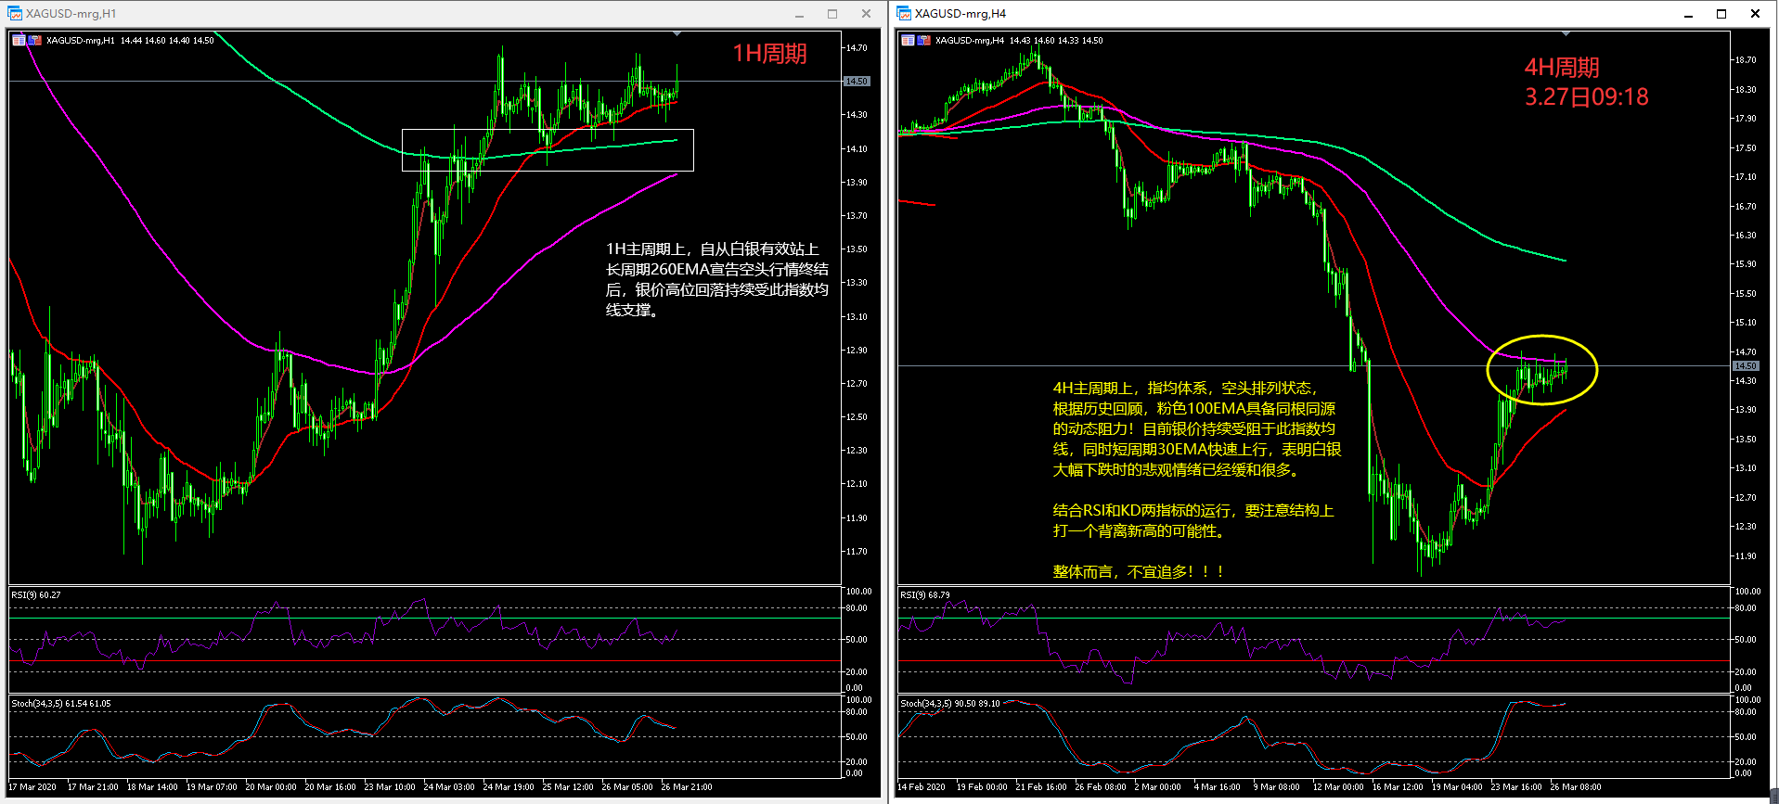Click the yellow '4H主周期上，指均体系' annotation line
This screenshot has height=804, width=1779.
[1186, 389]
